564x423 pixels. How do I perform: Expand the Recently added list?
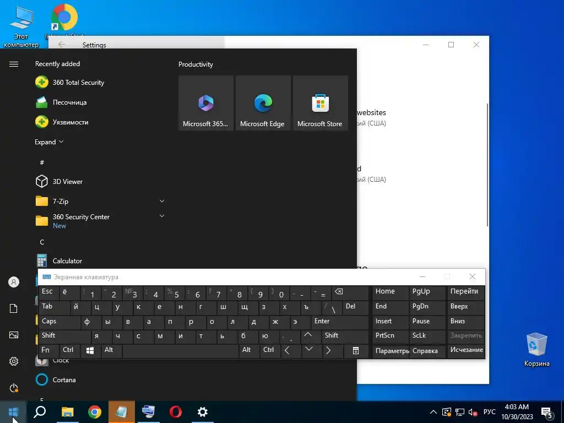(x=49, y=142)
